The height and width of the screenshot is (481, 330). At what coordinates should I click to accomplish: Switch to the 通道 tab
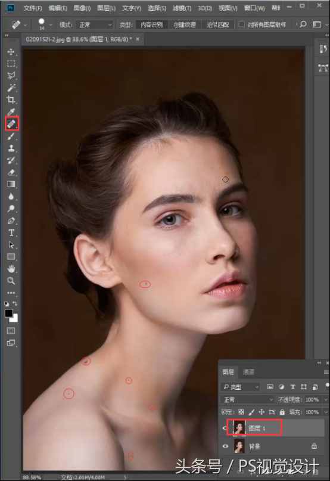pyautogui.click(x=248, y=372)
